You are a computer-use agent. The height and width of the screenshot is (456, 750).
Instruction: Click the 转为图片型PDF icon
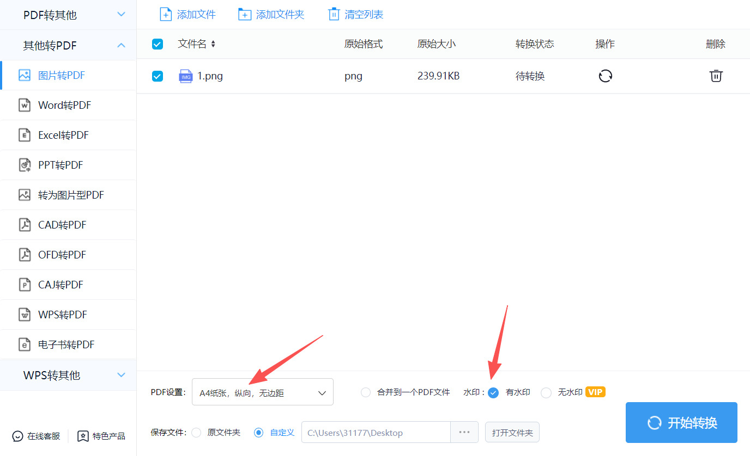point(25,195)
